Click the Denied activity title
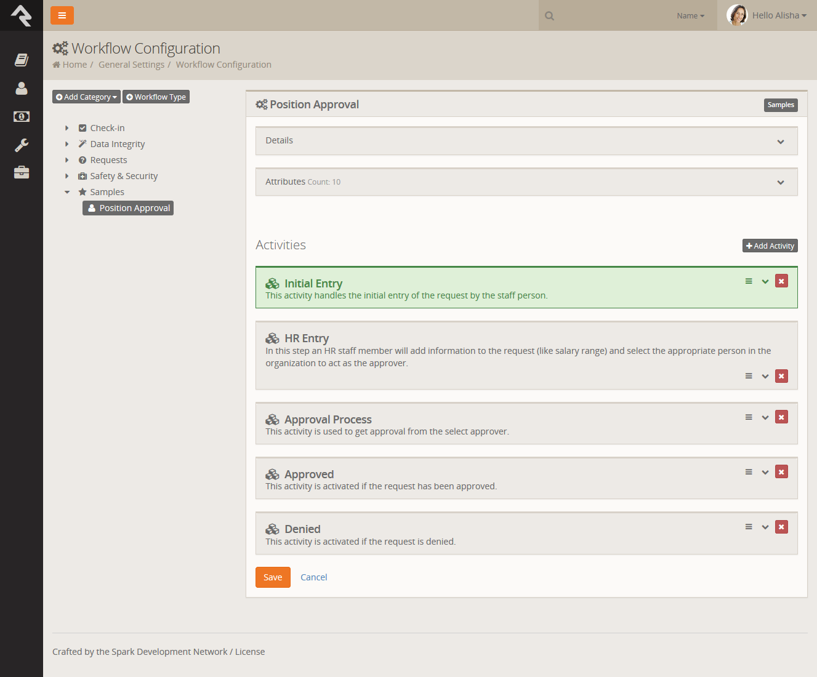 302,529
